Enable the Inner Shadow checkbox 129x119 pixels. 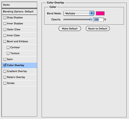5,24
